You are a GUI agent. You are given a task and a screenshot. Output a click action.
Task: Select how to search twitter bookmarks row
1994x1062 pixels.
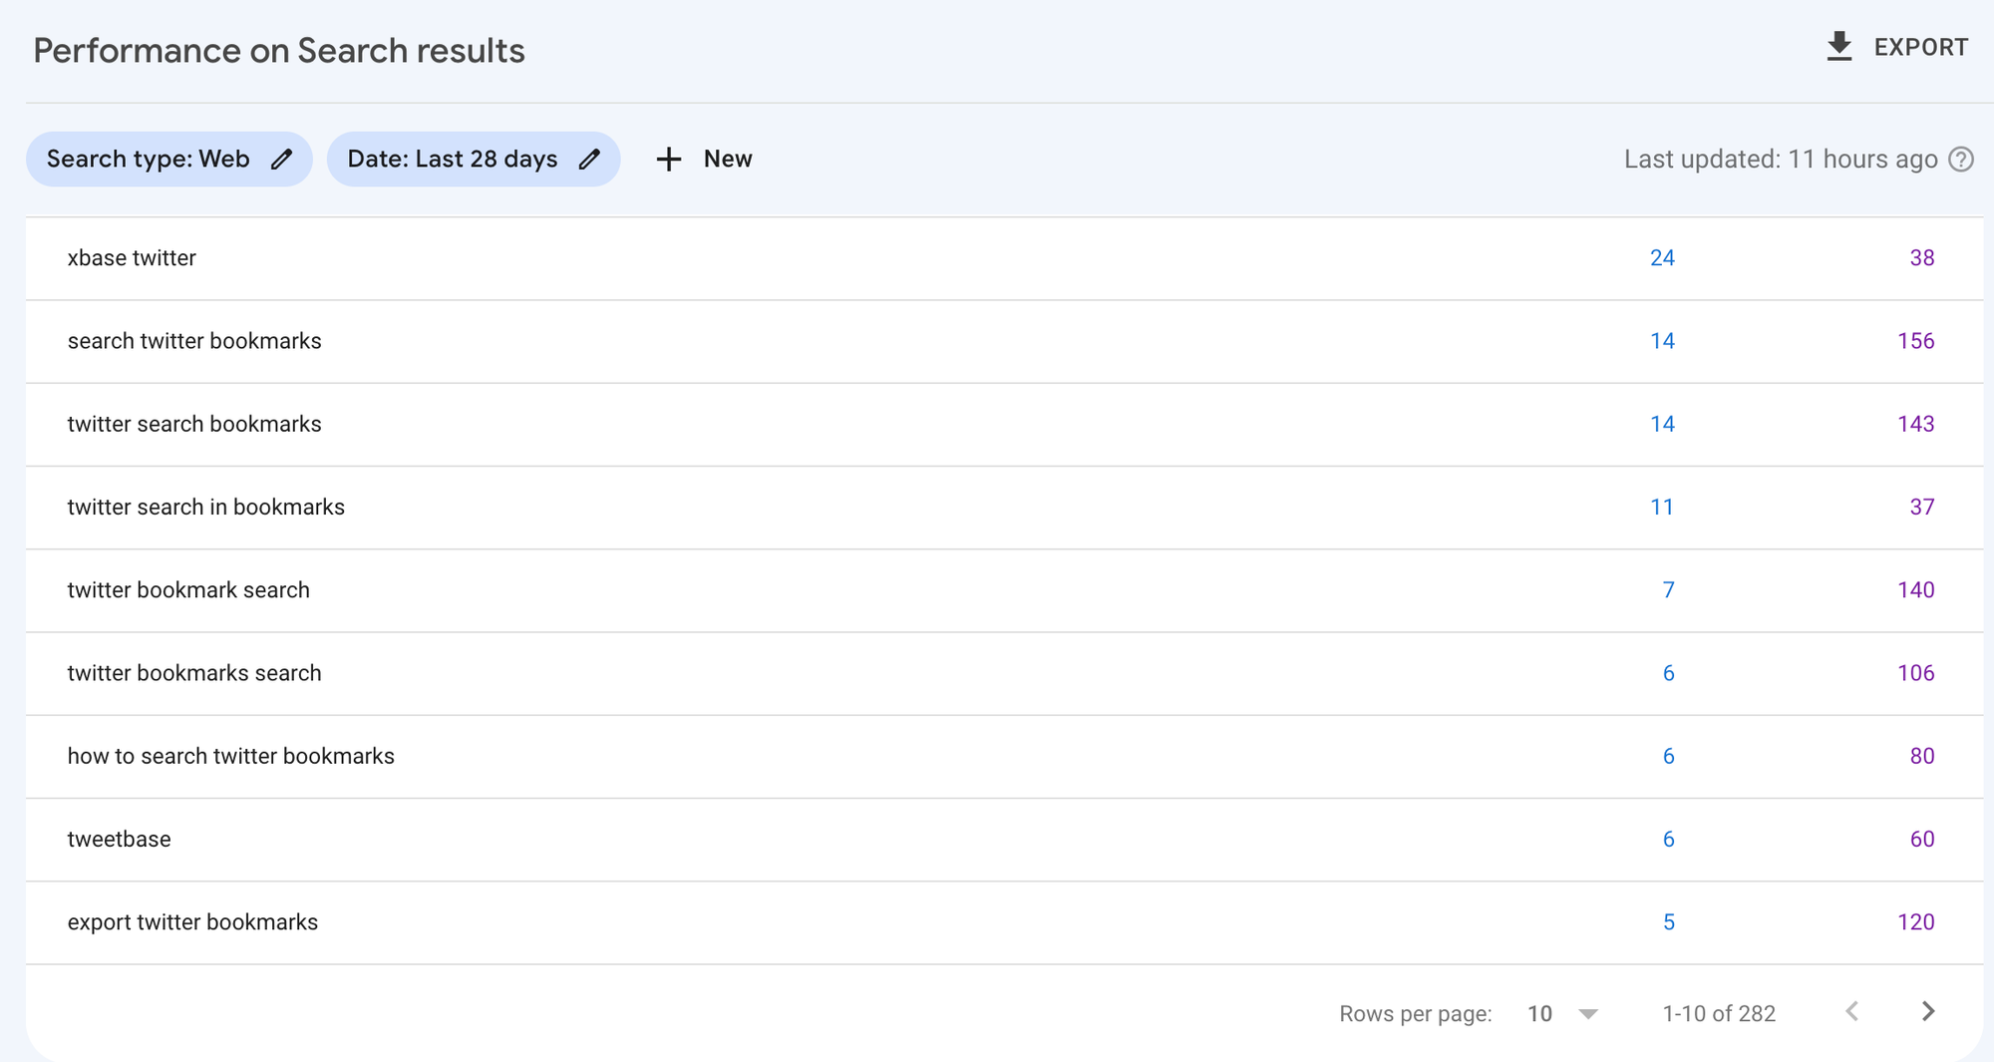1004,757
